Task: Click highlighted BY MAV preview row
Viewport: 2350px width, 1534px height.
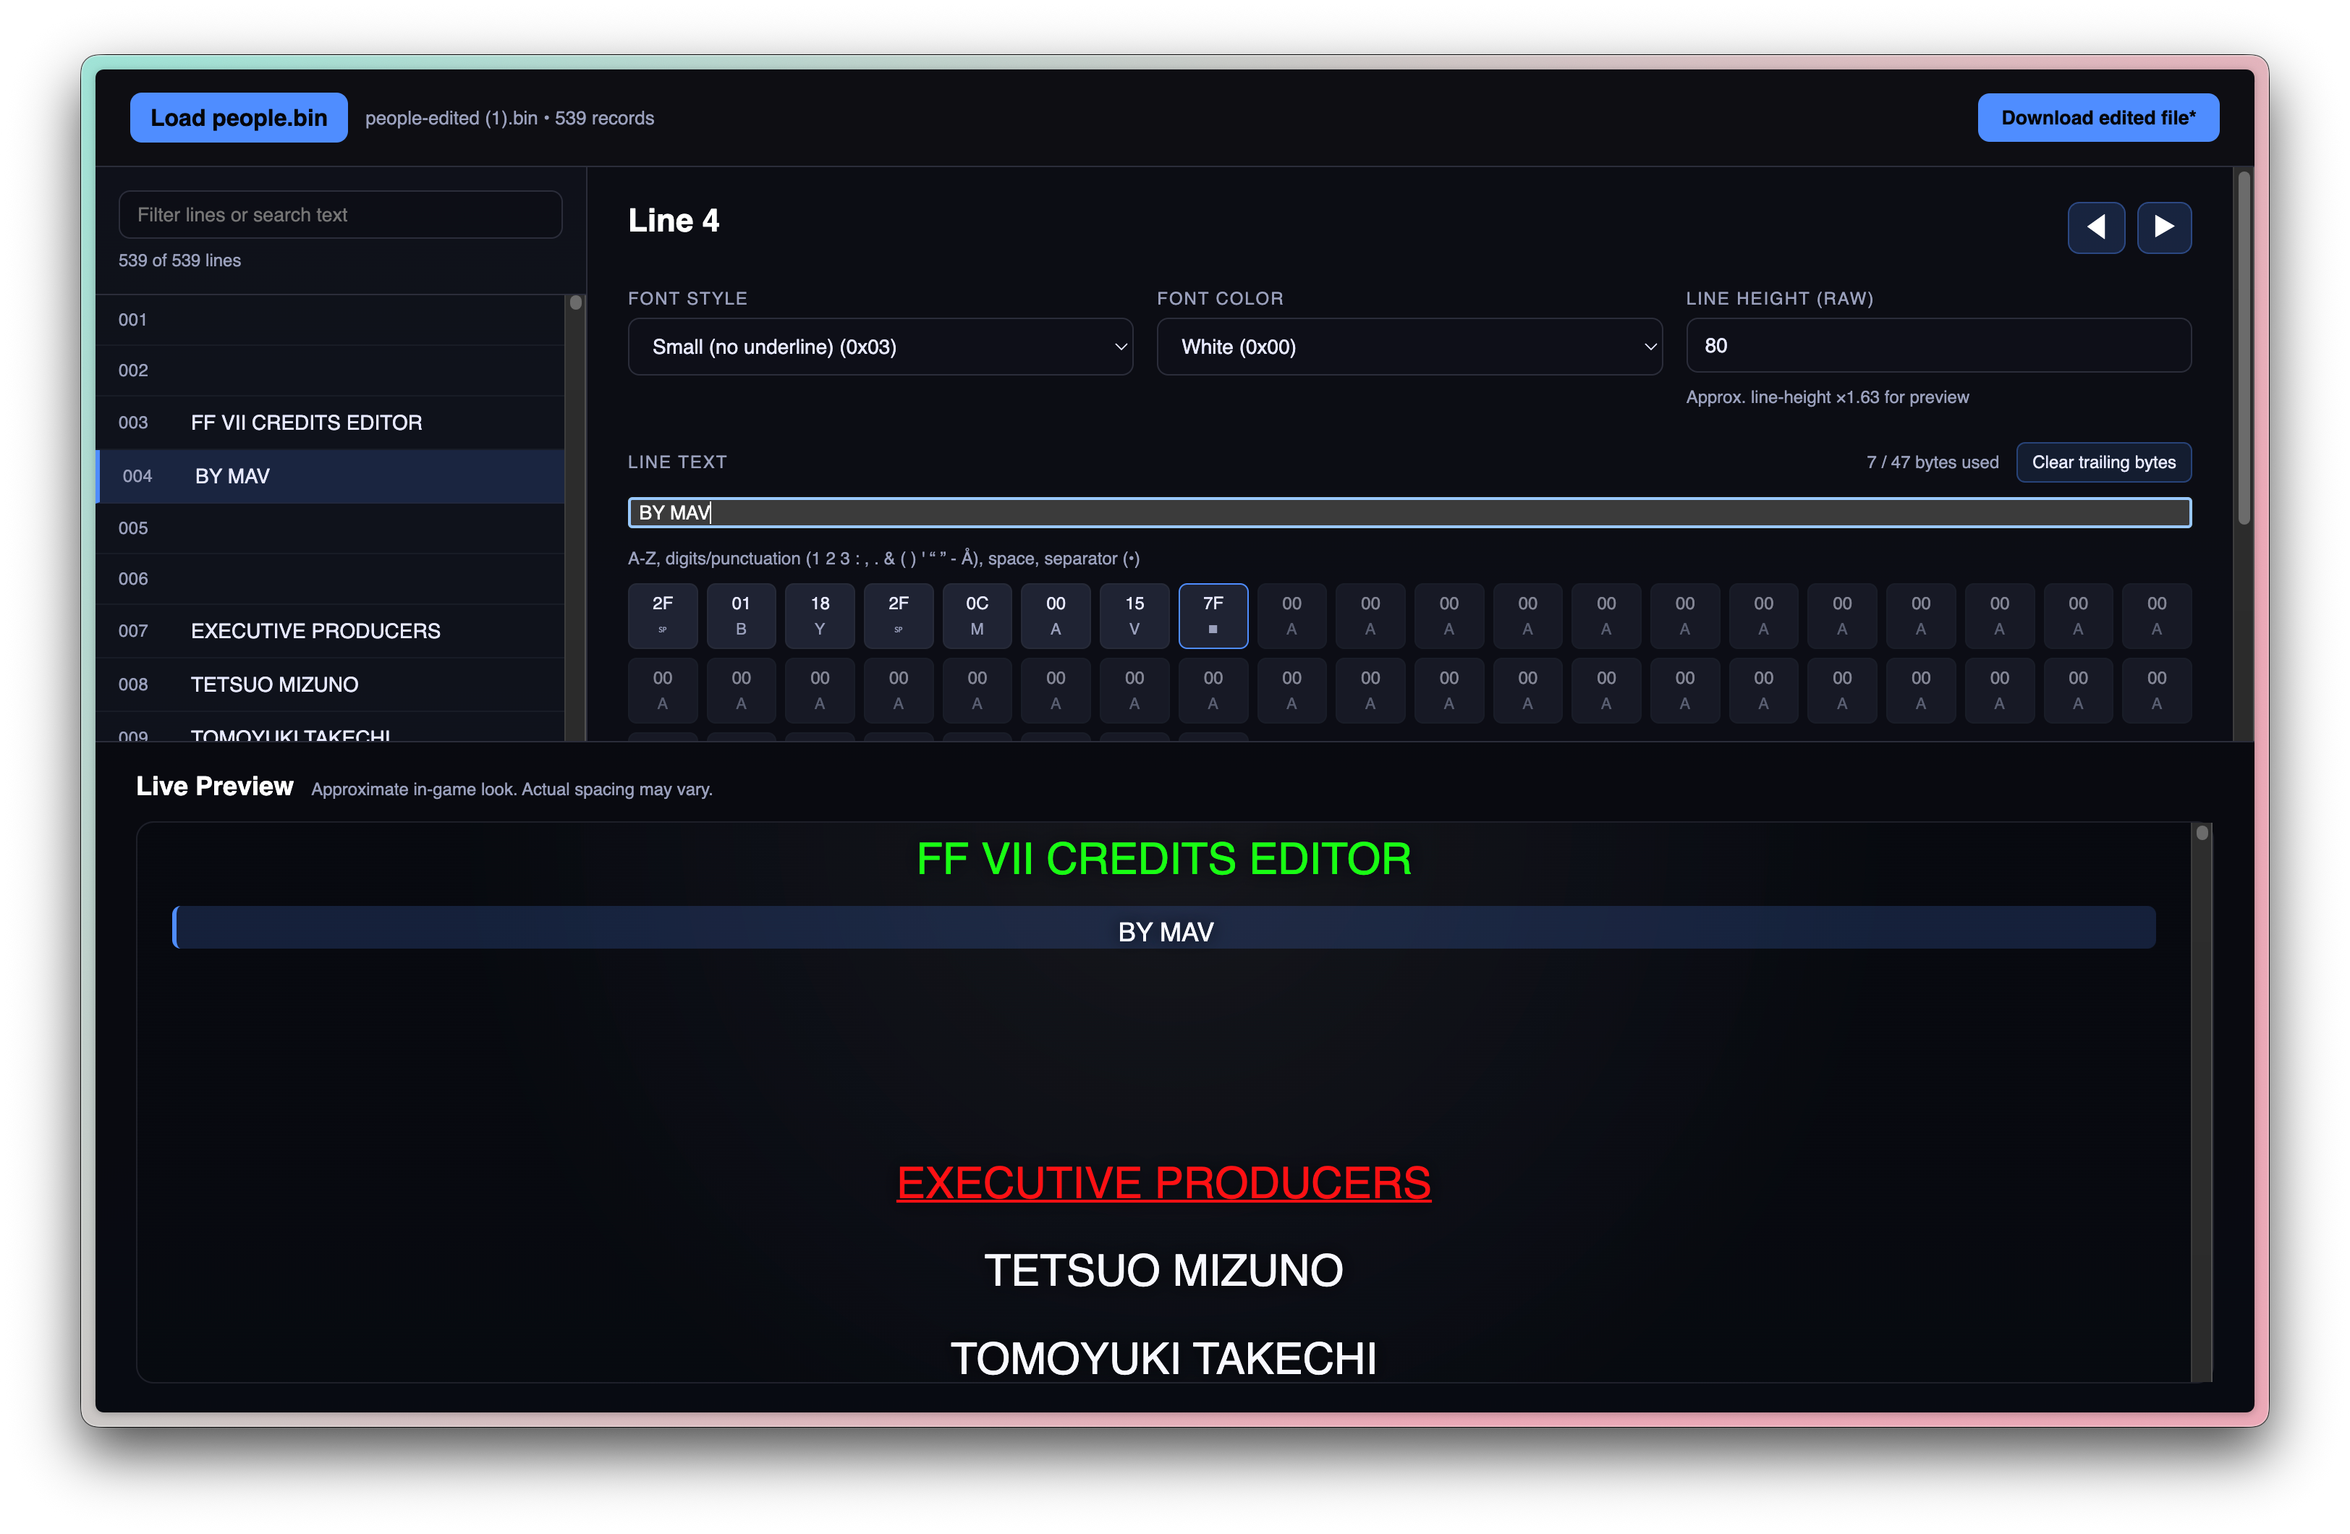Action: (1164, 928)
